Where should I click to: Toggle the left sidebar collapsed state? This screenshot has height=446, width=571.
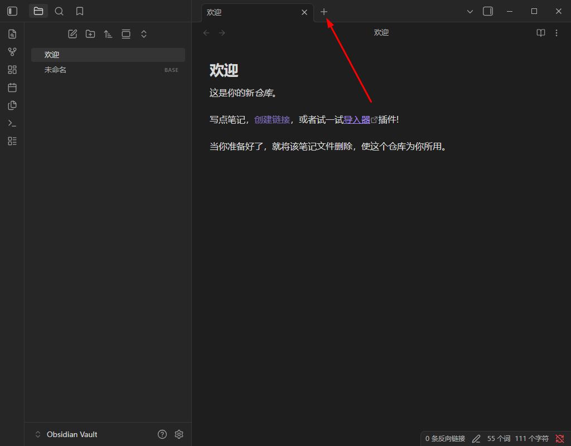tap(12, 11)
